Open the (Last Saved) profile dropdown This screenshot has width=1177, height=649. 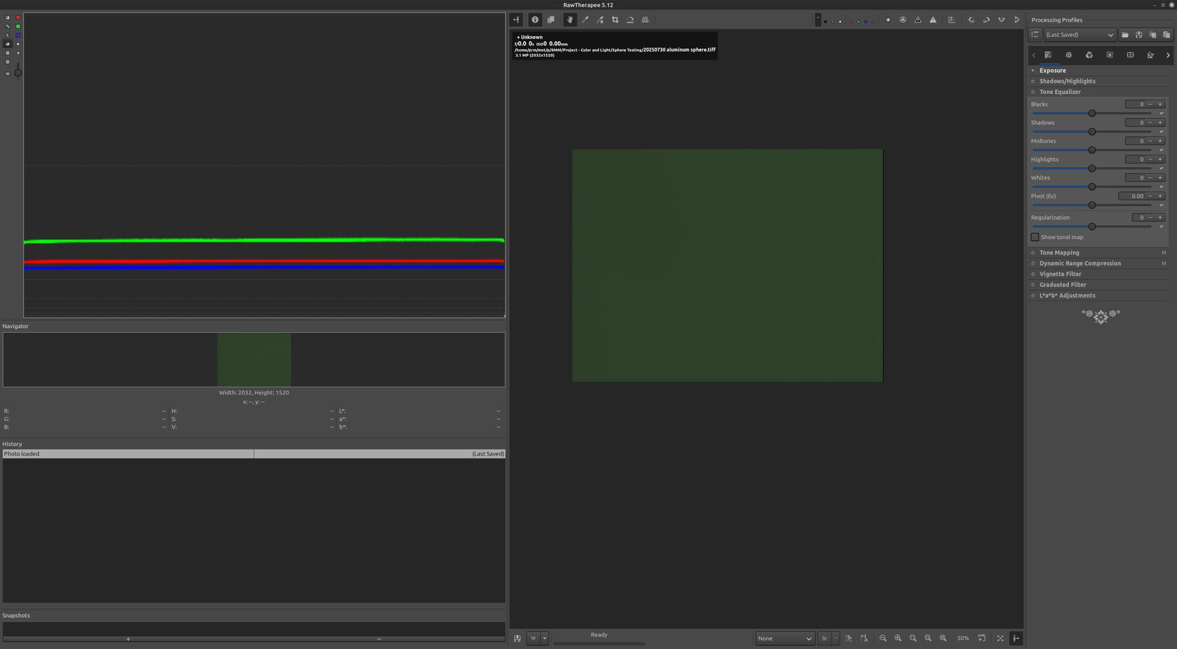tap(1079, 35)
